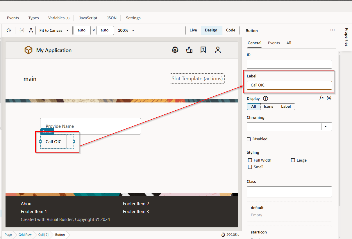The image size is (352, 239).
Task: Switch to Code view
Action: [x=231, y=30]
